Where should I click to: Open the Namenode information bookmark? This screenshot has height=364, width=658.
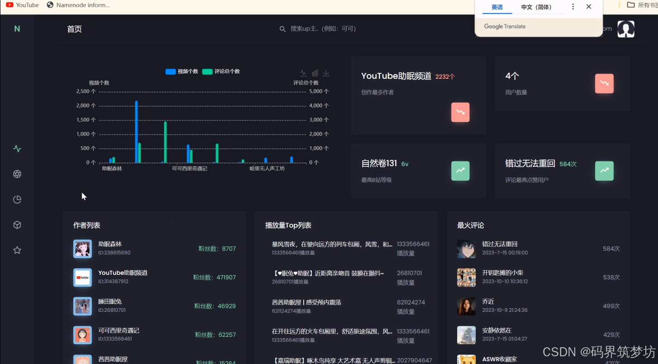78,5
